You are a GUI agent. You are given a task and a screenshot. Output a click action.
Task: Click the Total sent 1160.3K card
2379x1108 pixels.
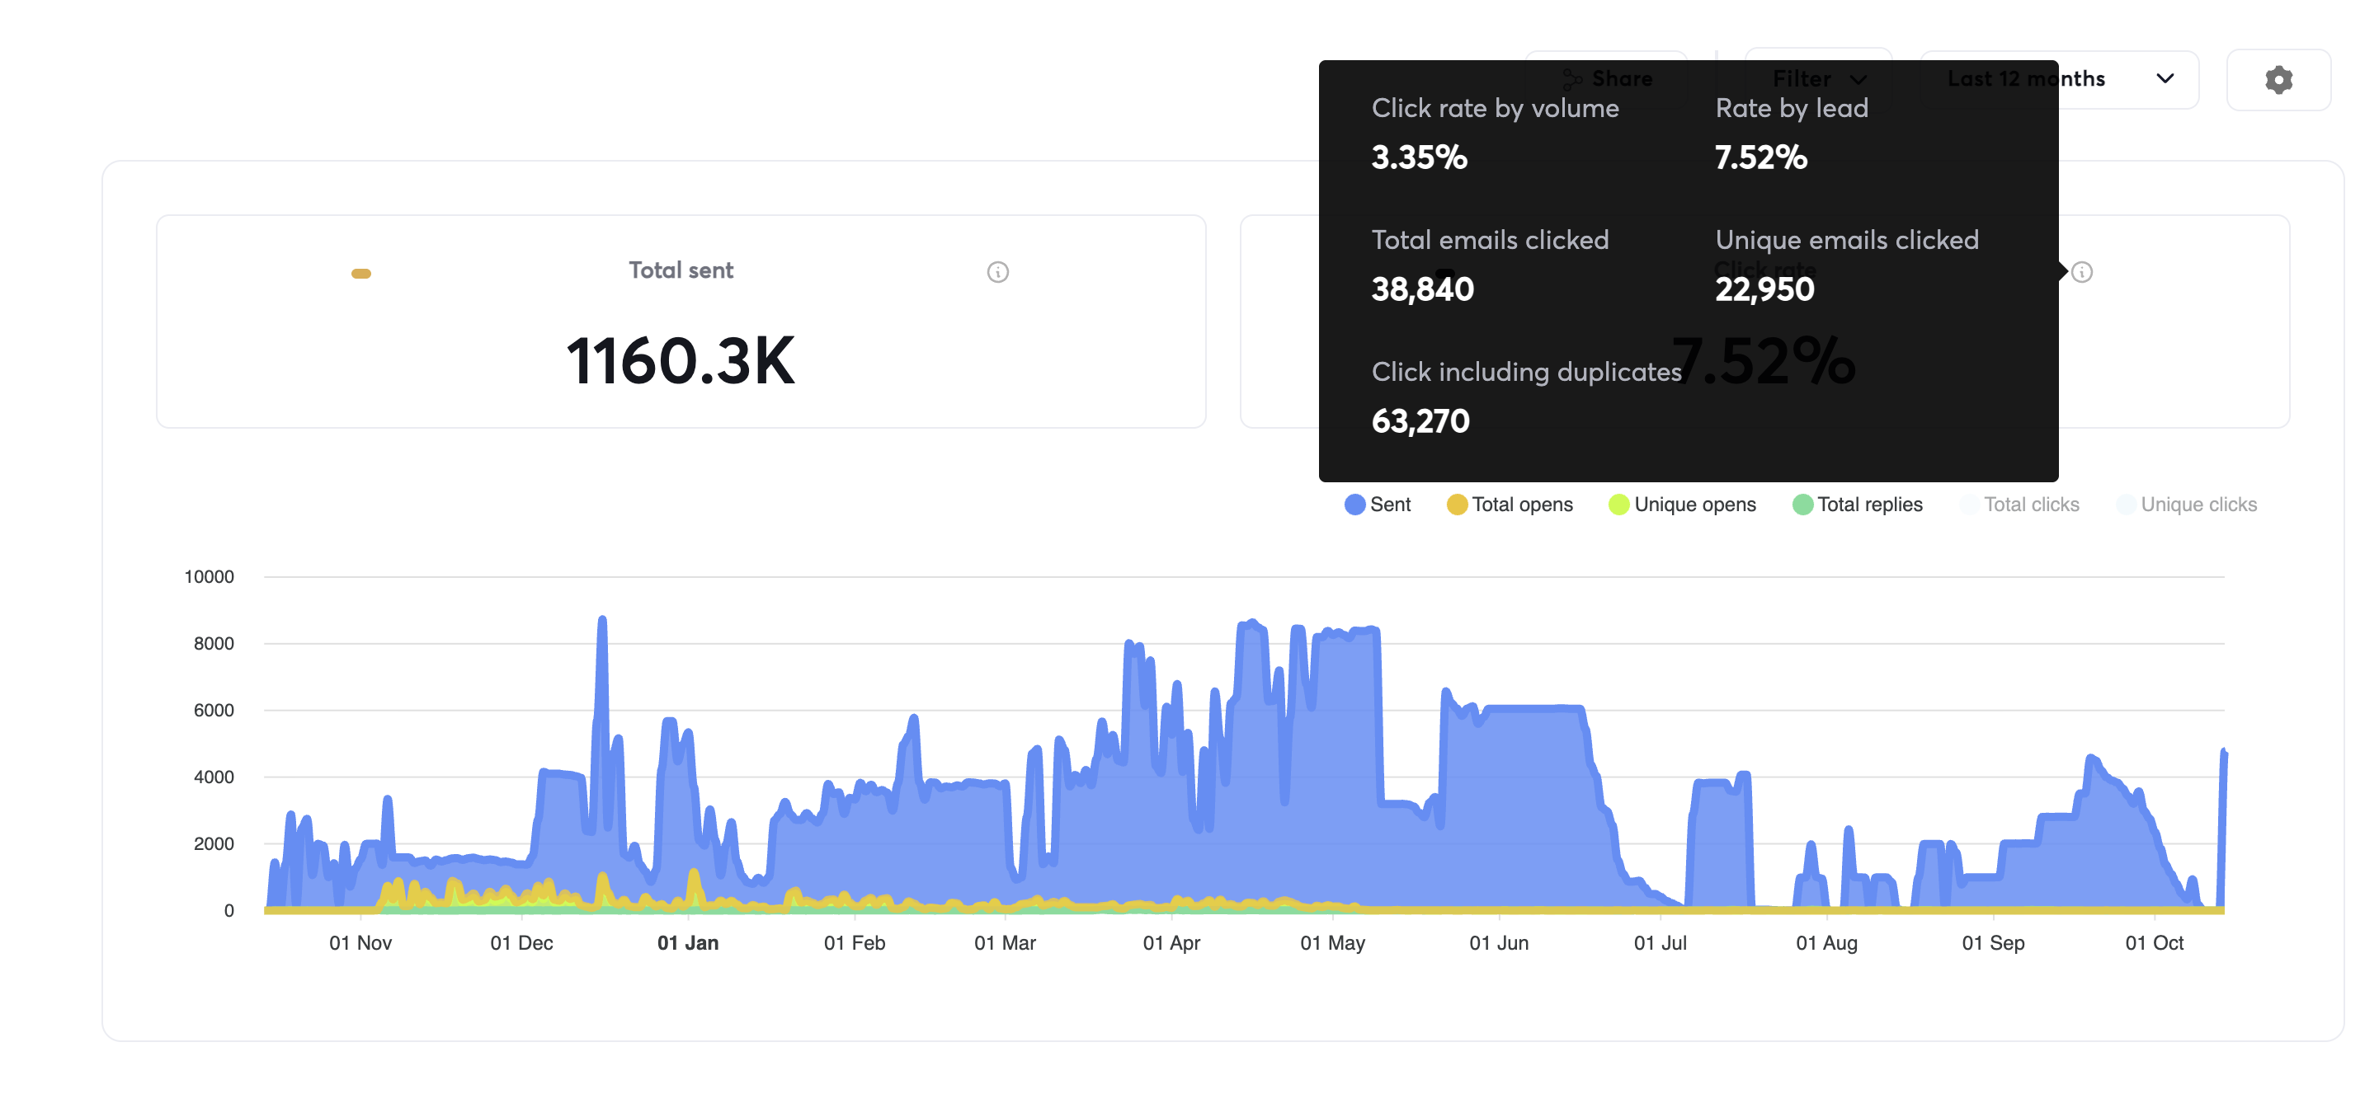(x=681, y=360)
